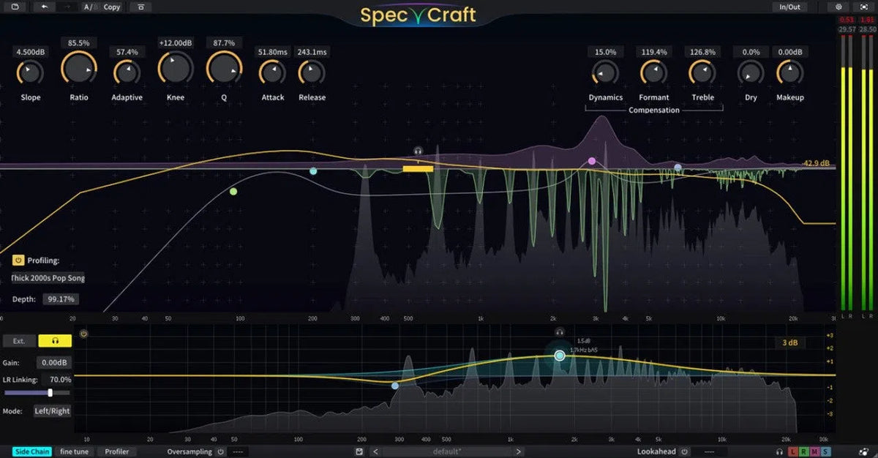The width and height of the screenshot is (878, 458).
Task: Toggle the Profiling power button
Action: pos(18,260)
